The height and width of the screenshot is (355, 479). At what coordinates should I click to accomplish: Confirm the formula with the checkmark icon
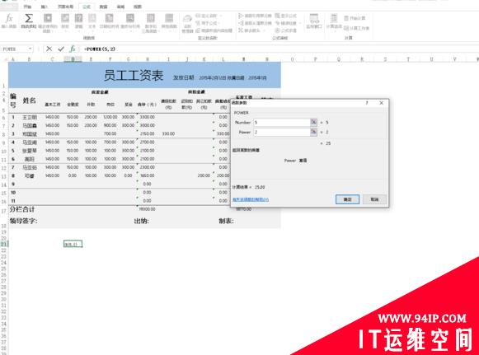click(61, 49)
